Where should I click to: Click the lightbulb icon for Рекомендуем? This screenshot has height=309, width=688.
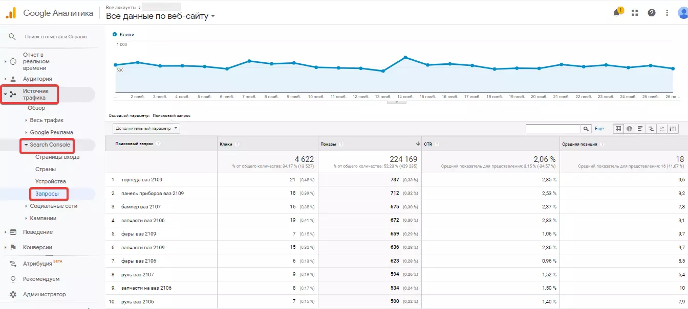[x=13, y=279]
